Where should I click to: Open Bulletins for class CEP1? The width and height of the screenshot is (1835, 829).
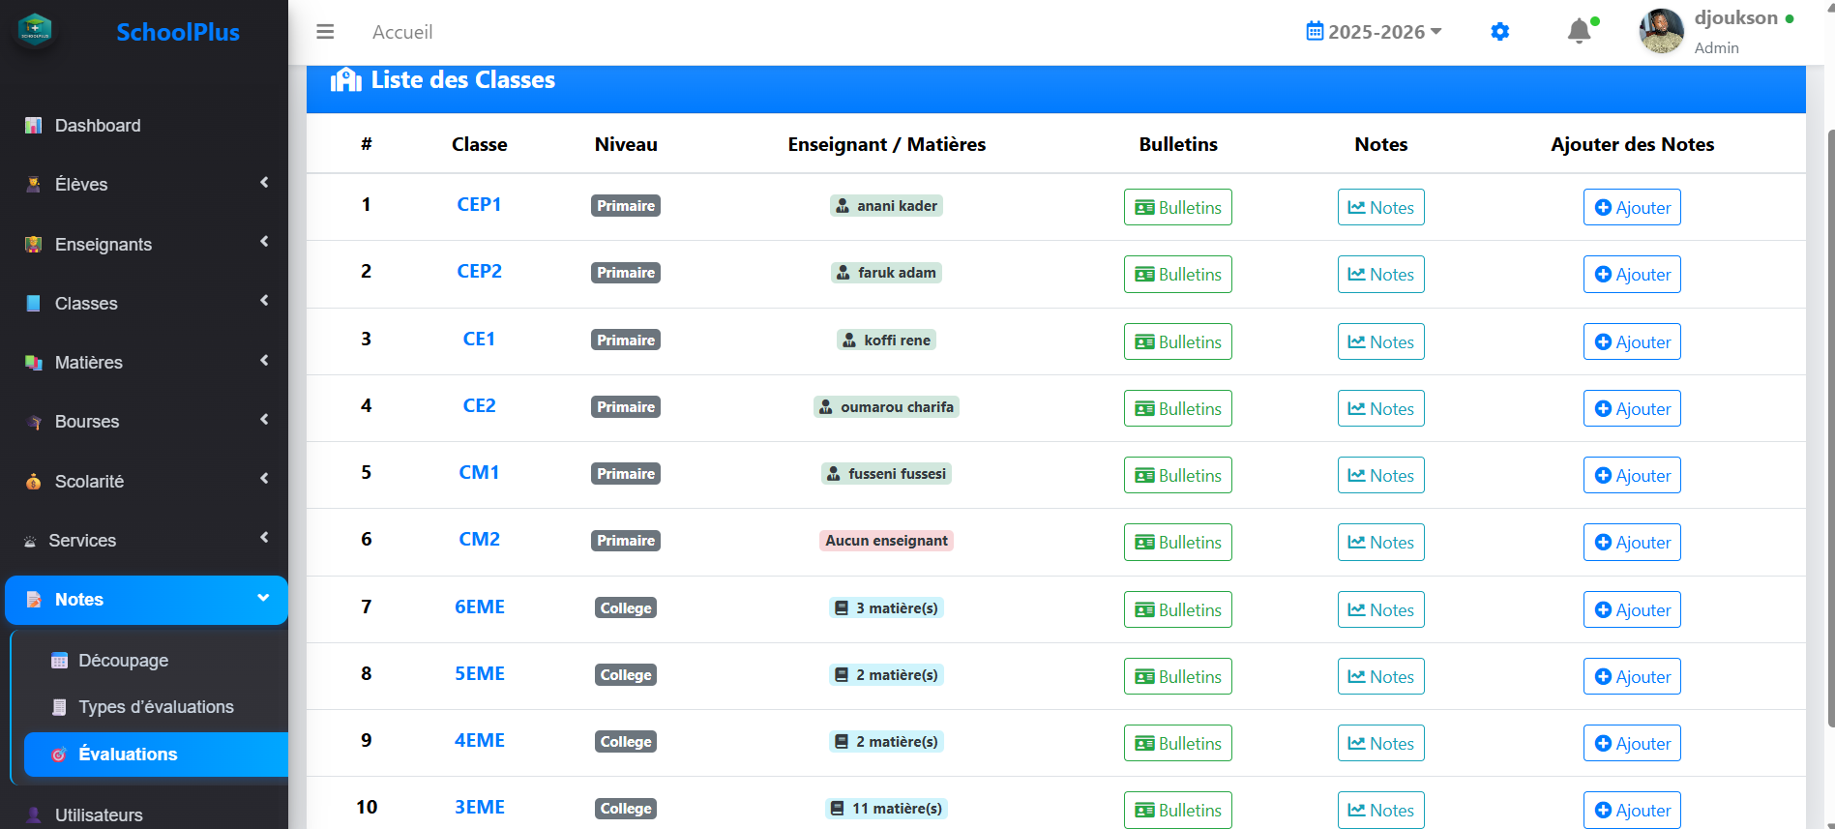[x=1177, y=207]
